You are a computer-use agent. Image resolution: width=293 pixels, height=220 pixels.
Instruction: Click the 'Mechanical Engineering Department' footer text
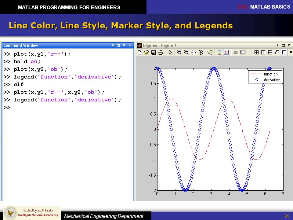point(104,216)
